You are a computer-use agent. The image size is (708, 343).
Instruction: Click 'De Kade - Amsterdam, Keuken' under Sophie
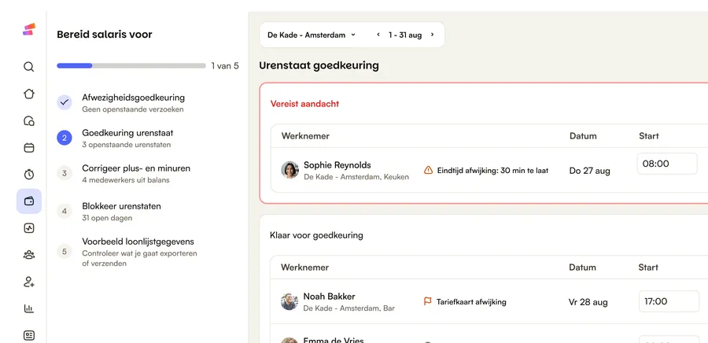point(356,177)
